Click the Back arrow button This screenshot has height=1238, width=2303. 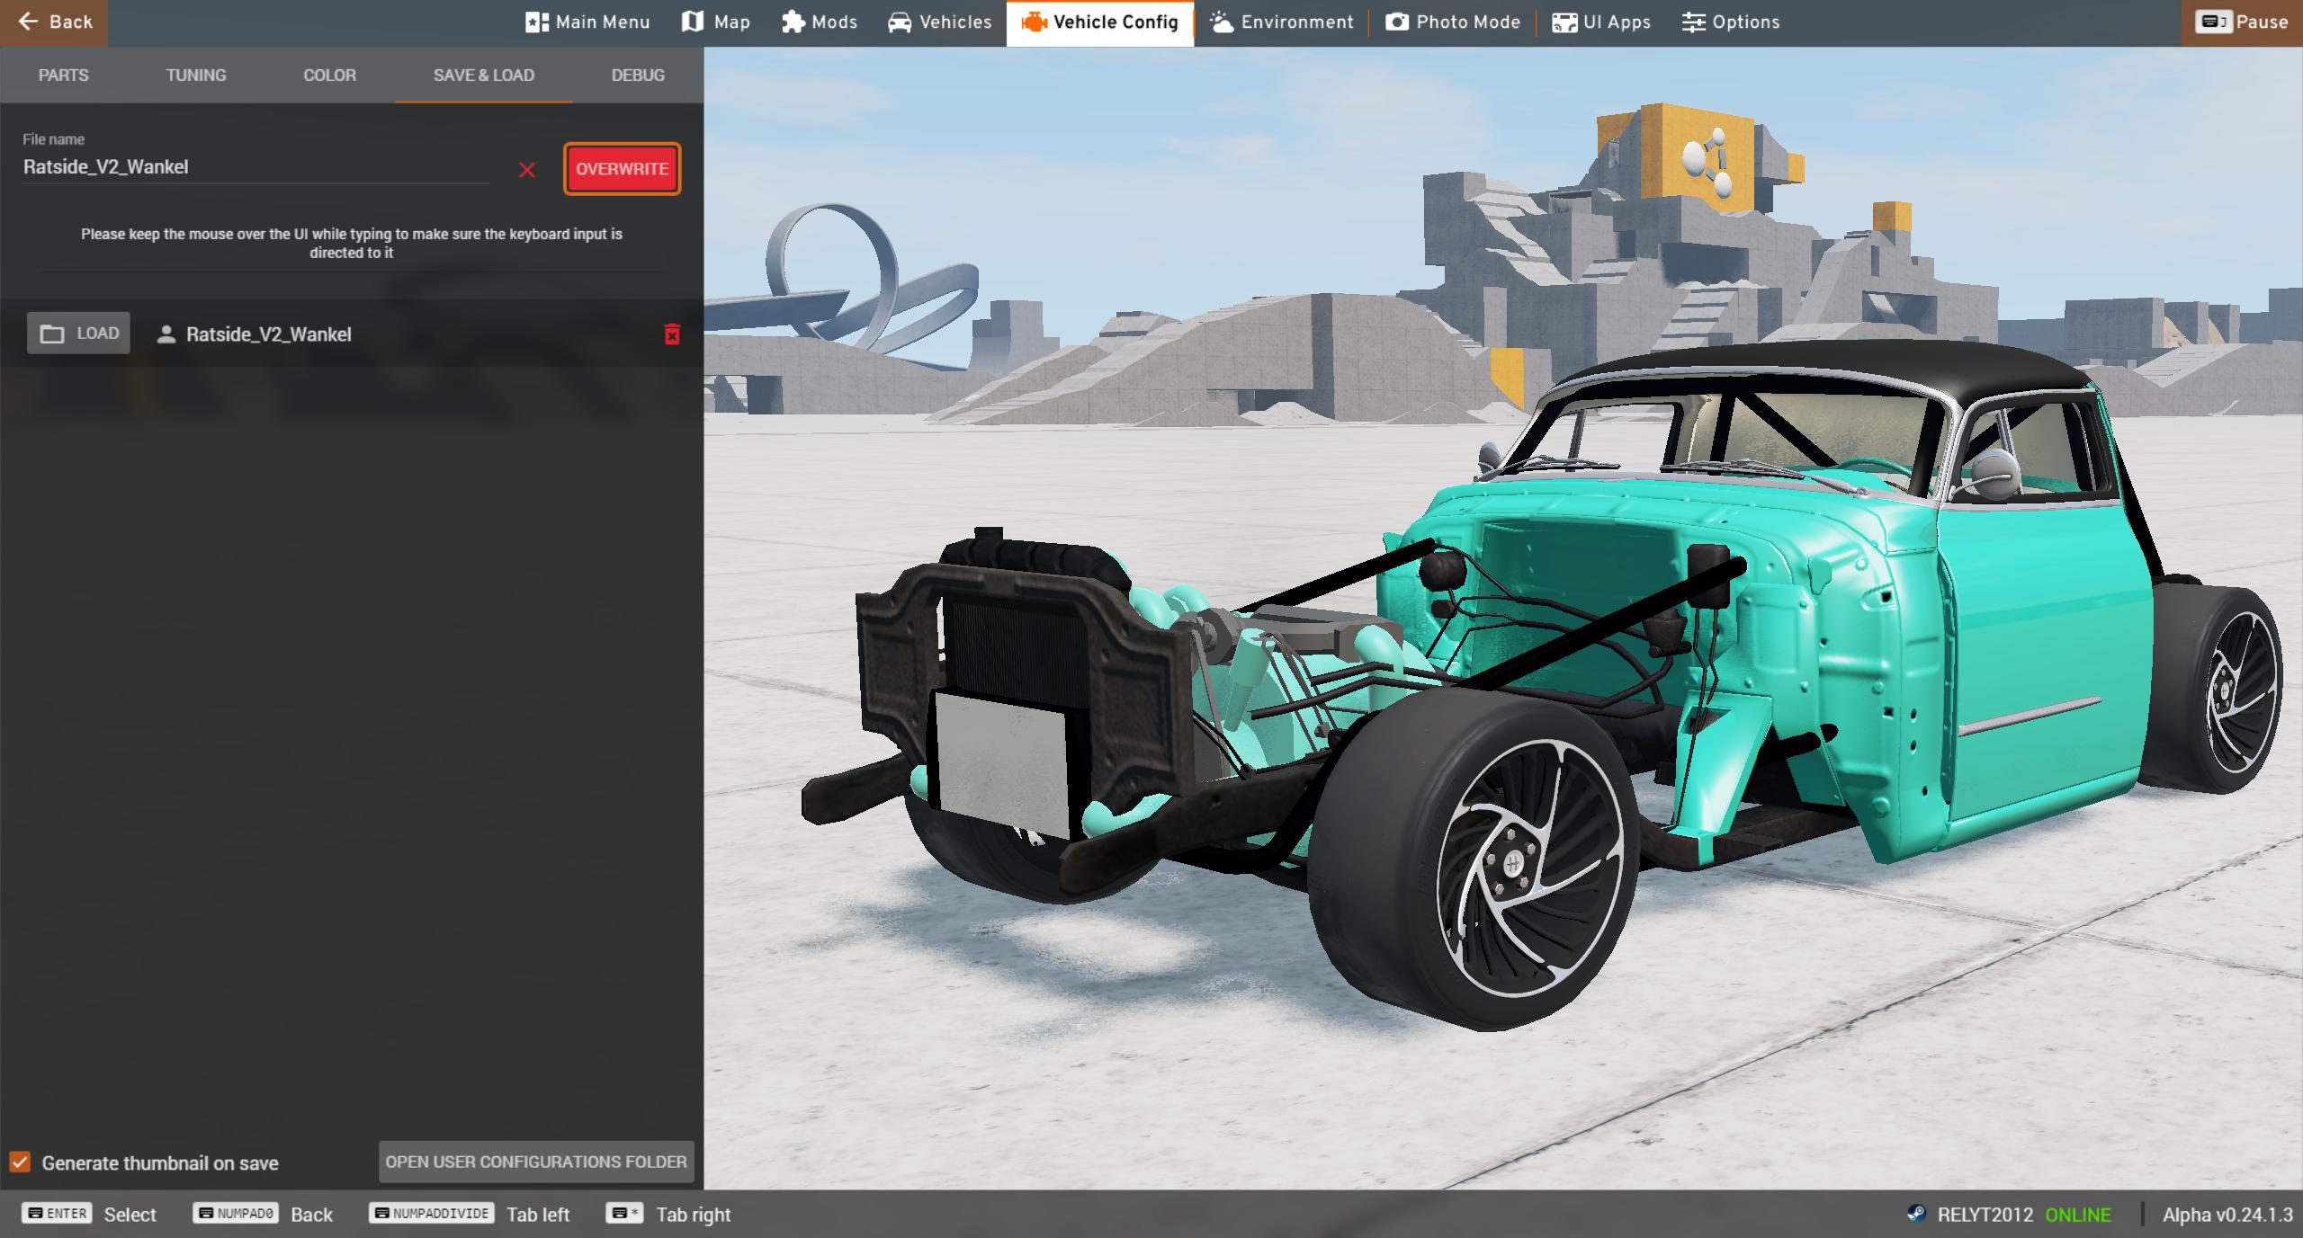coord(55,22)
